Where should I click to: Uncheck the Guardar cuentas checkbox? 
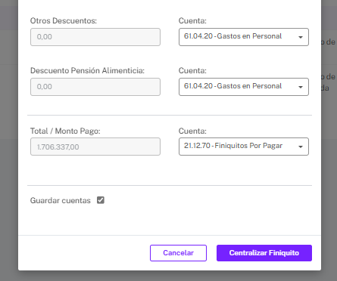(x=101, y=200)
